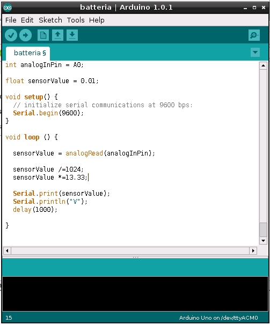Click the Arduino logo in title bar
This screenshot has height=325, width=270.
click(x=8, y=8)
